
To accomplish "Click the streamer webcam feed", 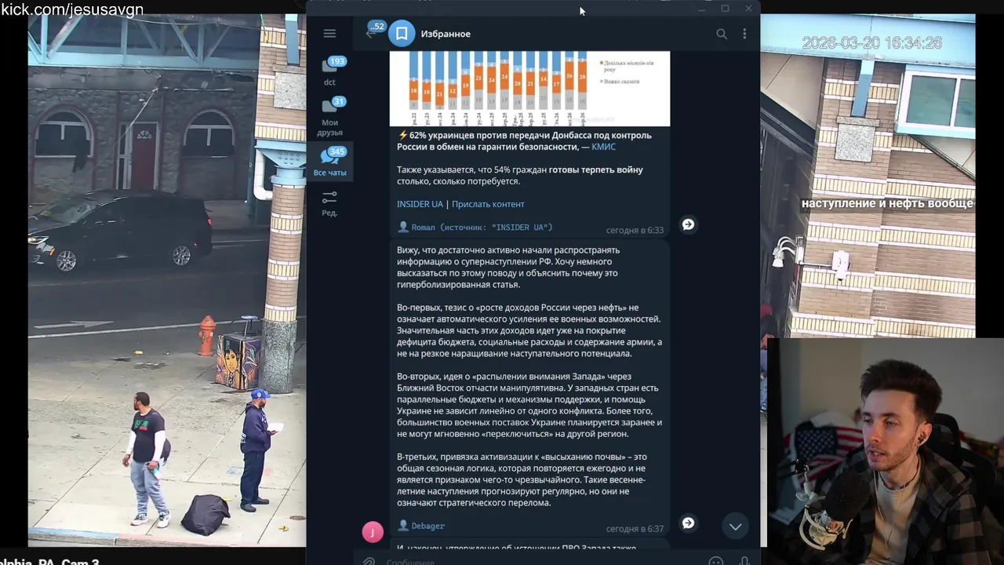I will pos(886,451).
